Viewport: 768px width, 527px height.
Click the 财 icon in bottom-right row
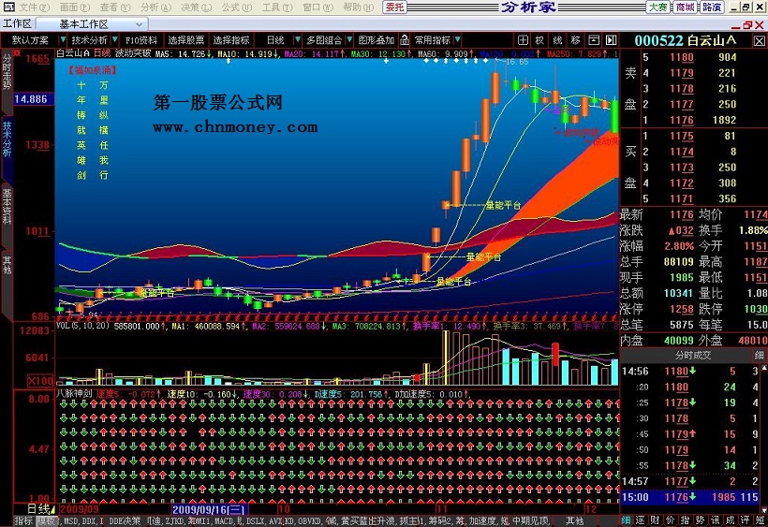coord(655,520)
